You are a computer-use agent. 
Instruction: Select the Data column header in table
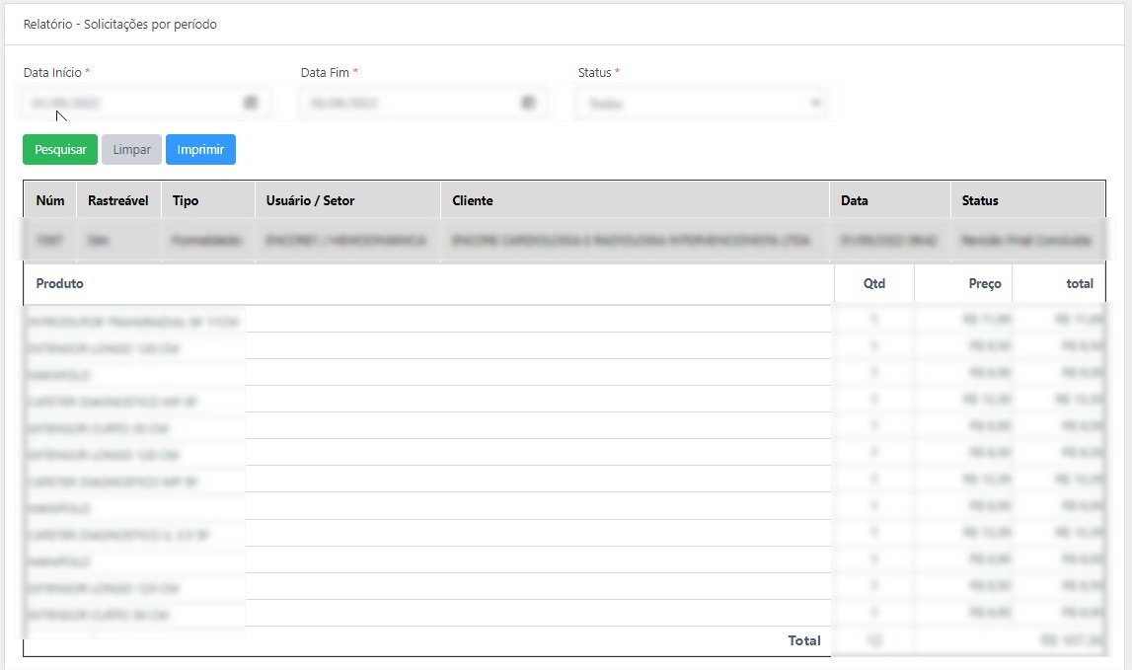855,200
